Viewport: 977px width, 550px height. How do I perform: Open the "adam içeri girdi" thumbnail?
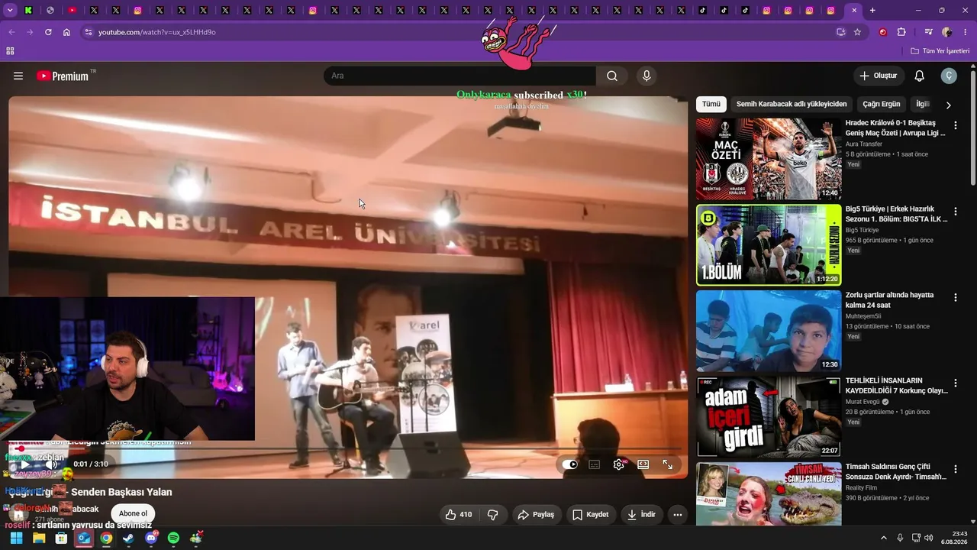(x=769, y=416)
